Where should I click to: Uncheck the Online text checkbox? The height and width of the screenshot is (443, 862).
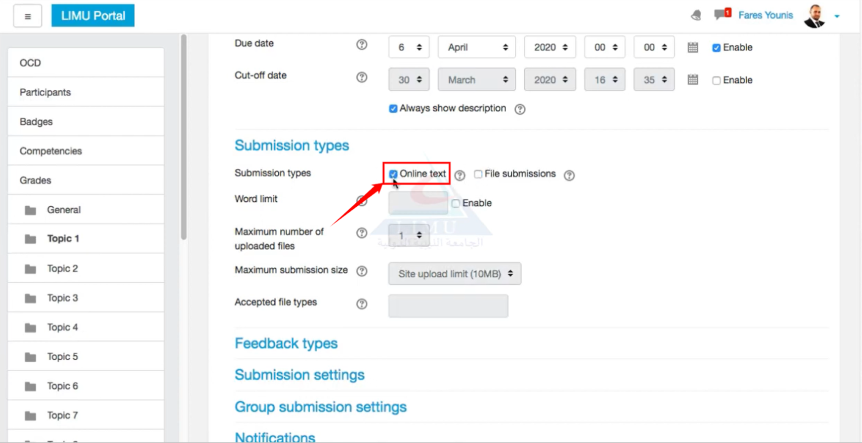coord(393,174)
